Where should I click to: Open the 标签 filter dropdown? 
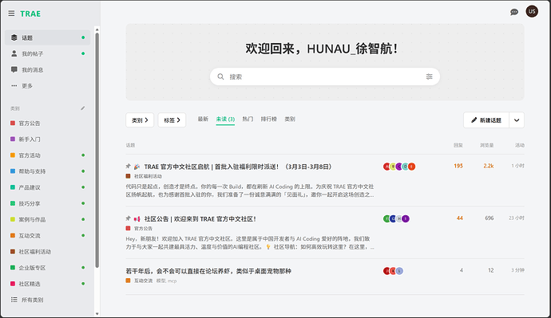click(x=172, y=120)
